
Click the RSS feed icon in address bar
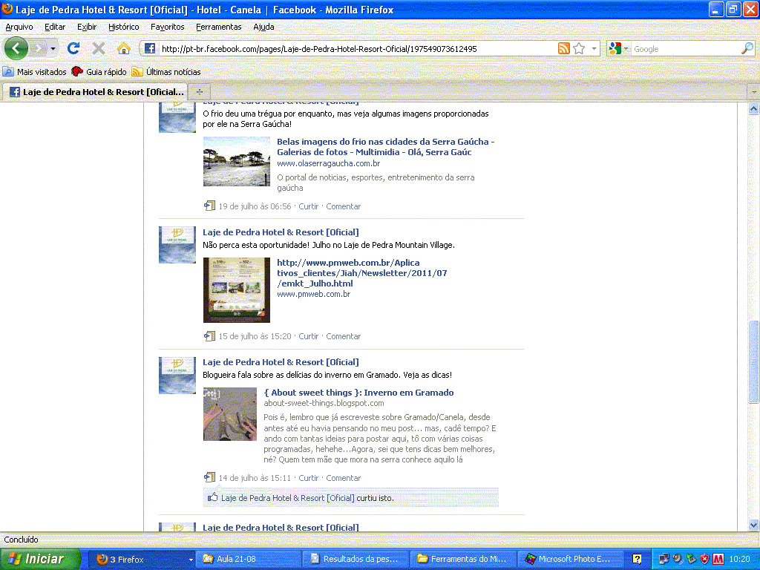pyautogui.click(x=564, y=48)
